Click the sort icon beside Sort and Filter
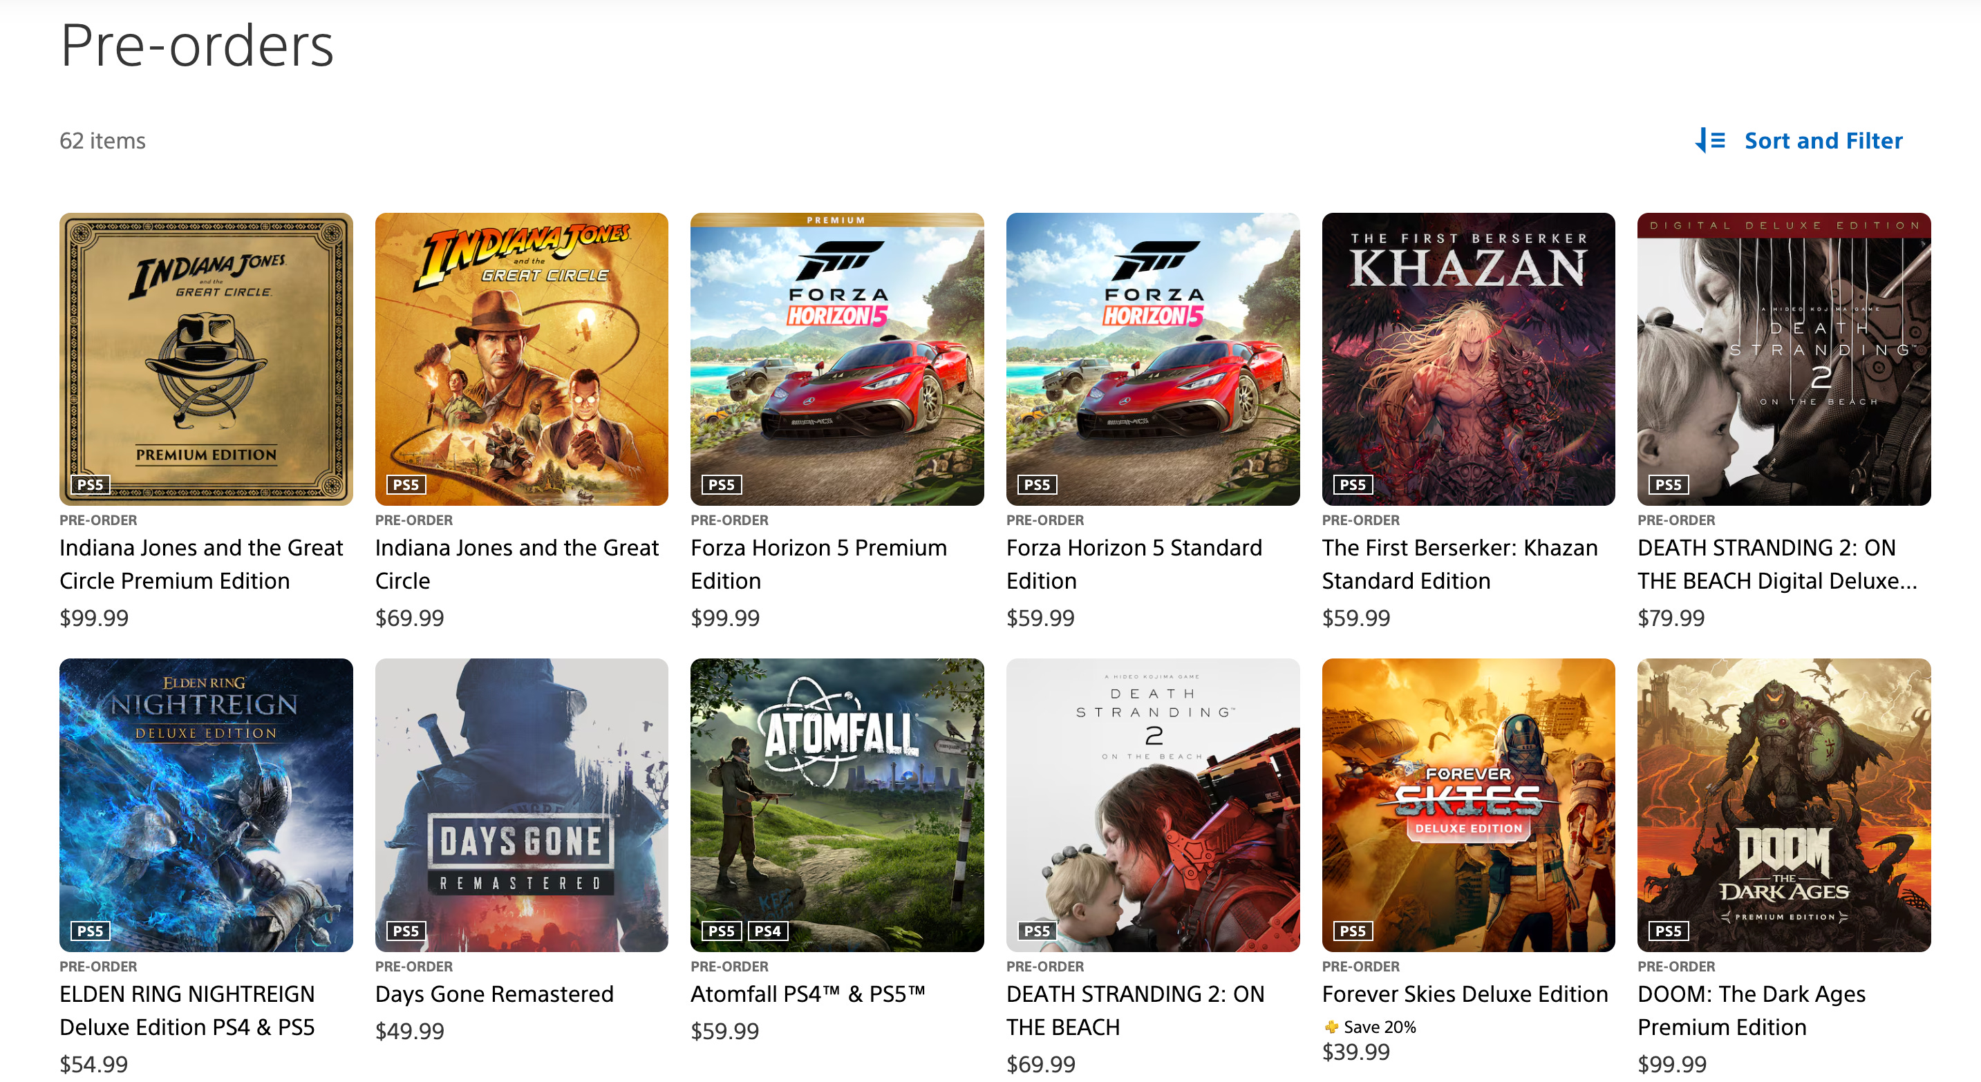The width and height of the screenshot is (1981, 1082). tap(1710, 141)
